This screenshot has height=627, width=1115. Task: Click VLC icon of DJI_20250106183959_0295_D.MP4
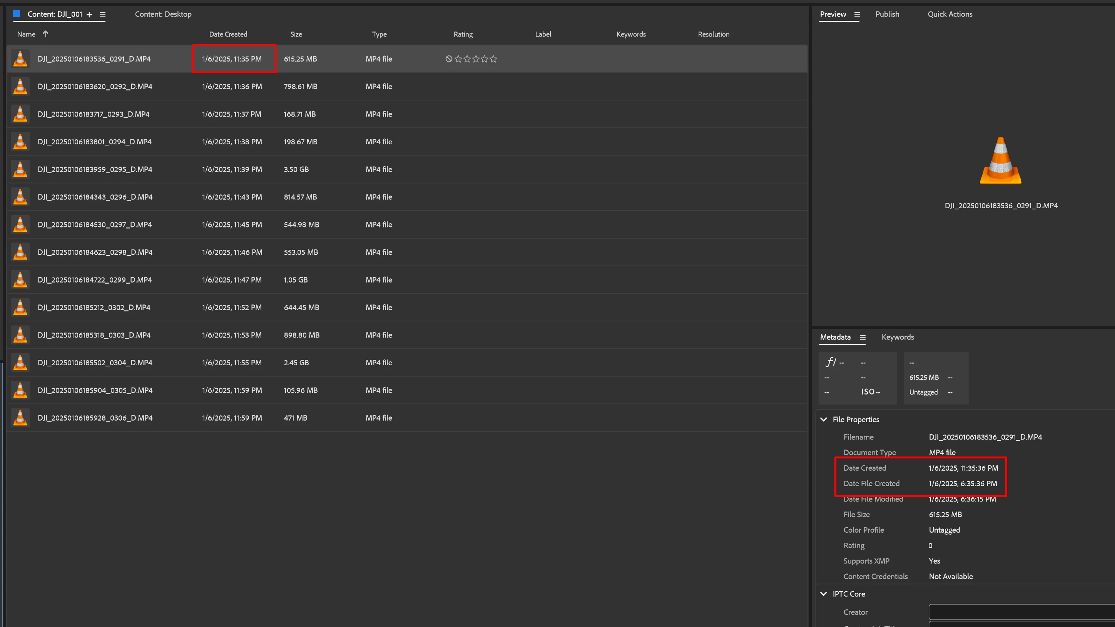pos(20,169)
